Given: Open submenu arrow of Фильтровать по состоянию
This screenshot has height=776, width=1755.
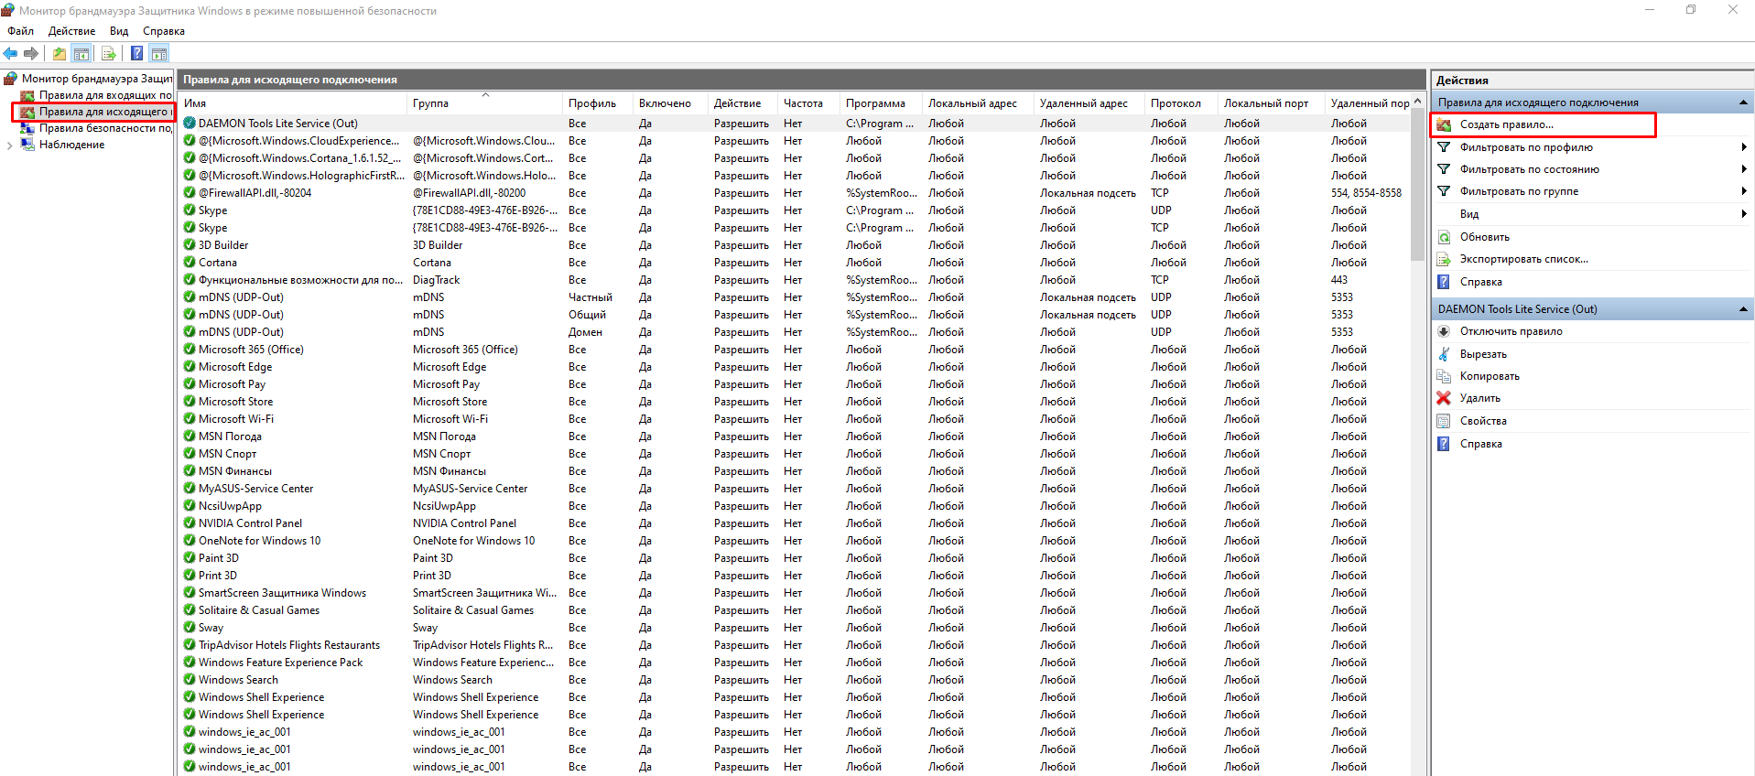Looking at the screenshot, I should pyautogui.click(x=1744, y=169).
